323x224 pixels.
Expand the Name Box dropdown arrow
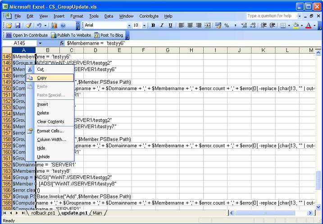[40, 43]
